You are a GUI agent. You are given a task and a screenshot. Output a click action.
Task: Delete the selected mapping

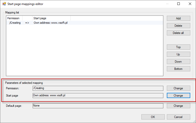[178, 26]
